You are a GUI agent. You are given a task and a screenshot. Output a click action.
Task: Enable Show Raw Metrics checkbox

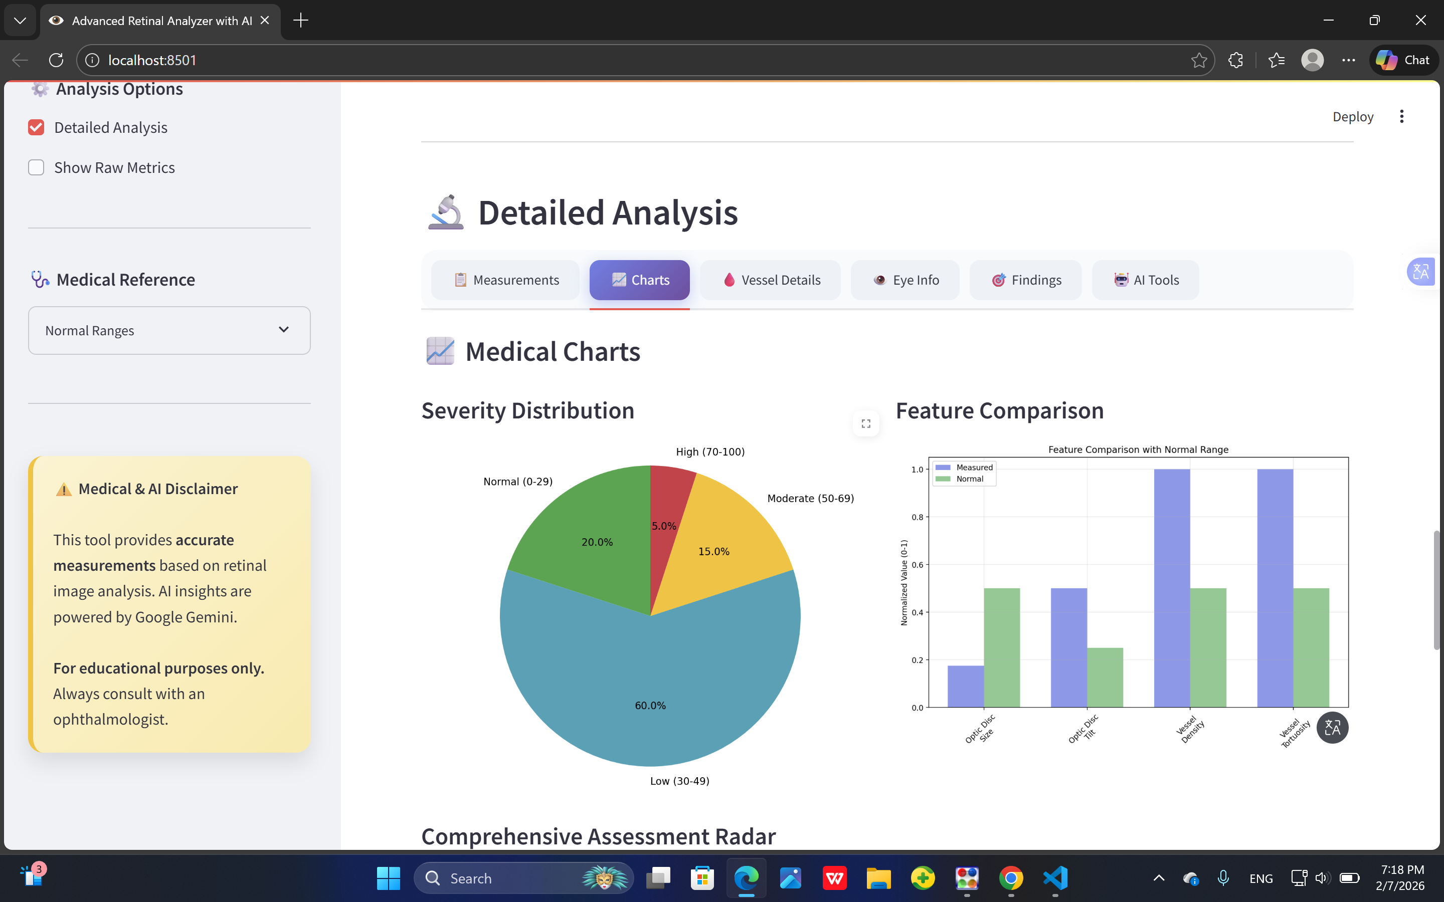(x=37, y=168)
